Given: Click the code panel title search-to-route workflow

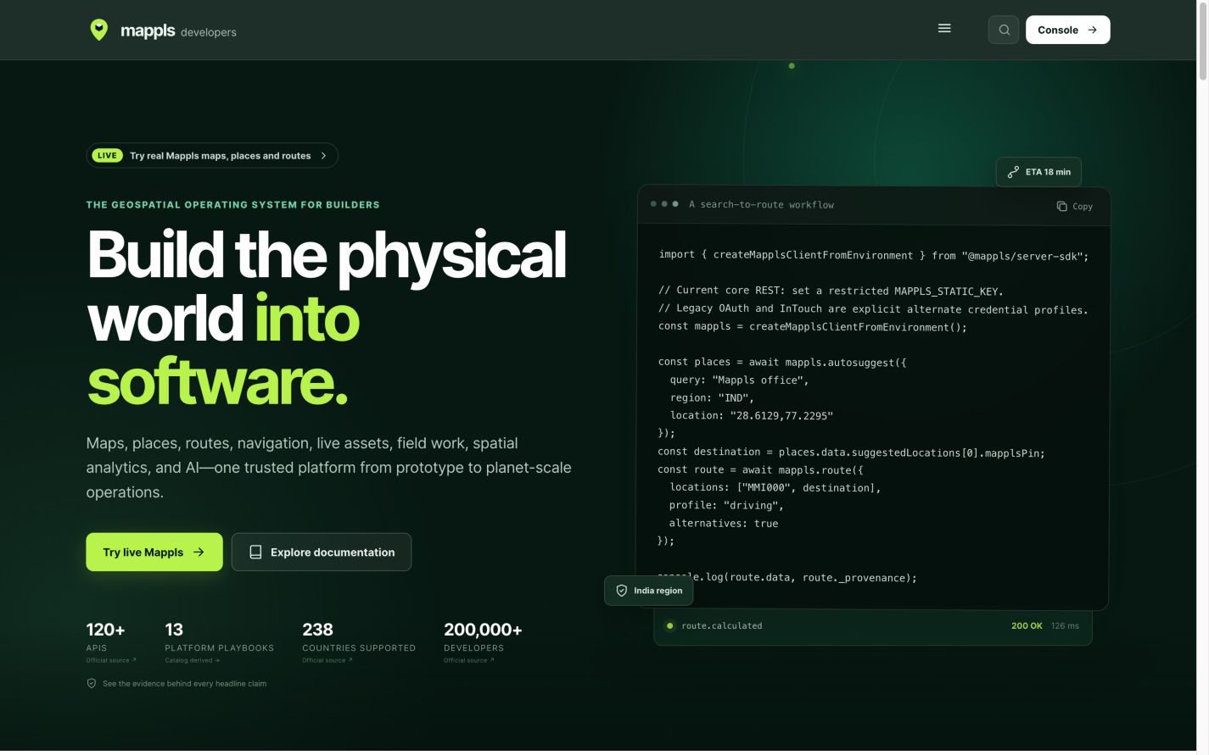Looking at the screenshot, I should tap(761, 205).
